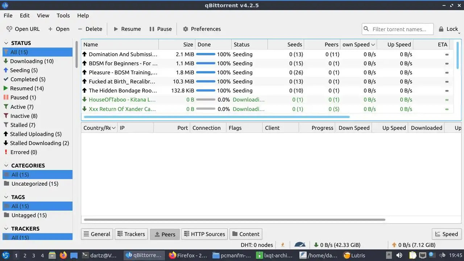Click the Lock padlock icon
Image resolution: width=464 pixels, height=261 pixels.
coord(441,29)
